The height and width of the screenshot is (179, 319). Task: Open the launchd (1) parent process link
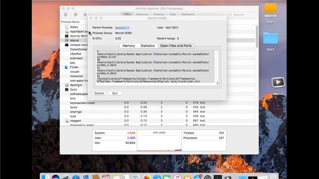(122, 27)
